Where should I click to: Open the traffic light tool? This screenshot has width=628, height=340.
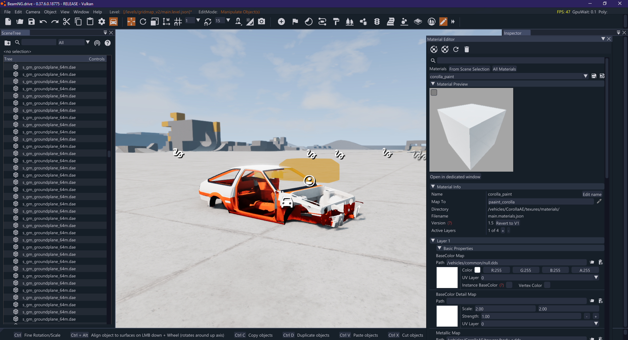click(377, 22)
